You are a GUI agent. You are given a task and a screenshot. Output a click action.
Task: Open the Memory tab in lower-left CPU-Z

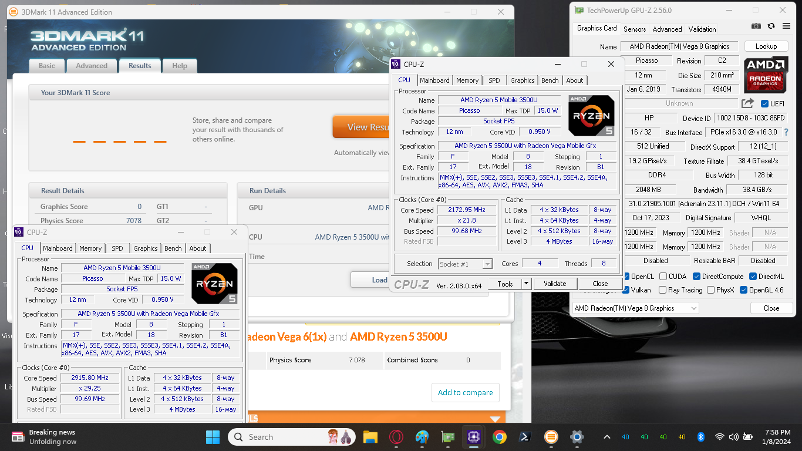click(90, 248)
